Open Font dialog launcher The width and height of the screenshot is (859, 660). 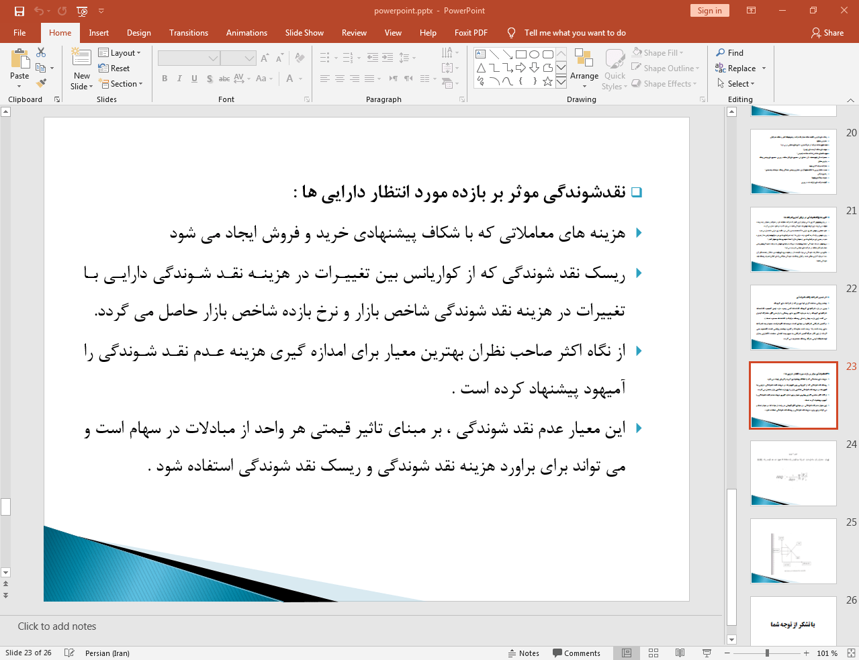307,99
